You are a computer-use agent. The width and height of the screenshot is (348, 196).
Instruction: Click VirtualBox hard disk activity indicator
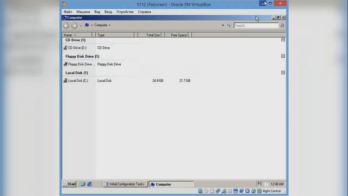201,191
